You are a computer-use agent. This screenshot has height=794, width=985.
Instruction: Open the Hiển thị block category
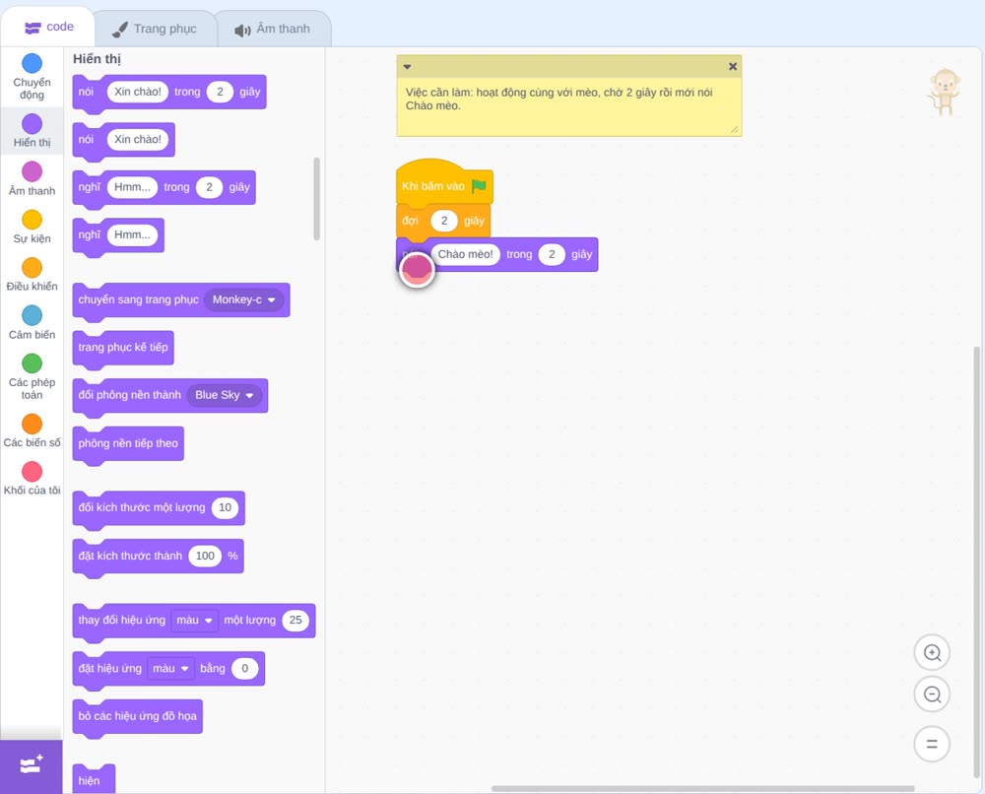[x=33, y=131]
